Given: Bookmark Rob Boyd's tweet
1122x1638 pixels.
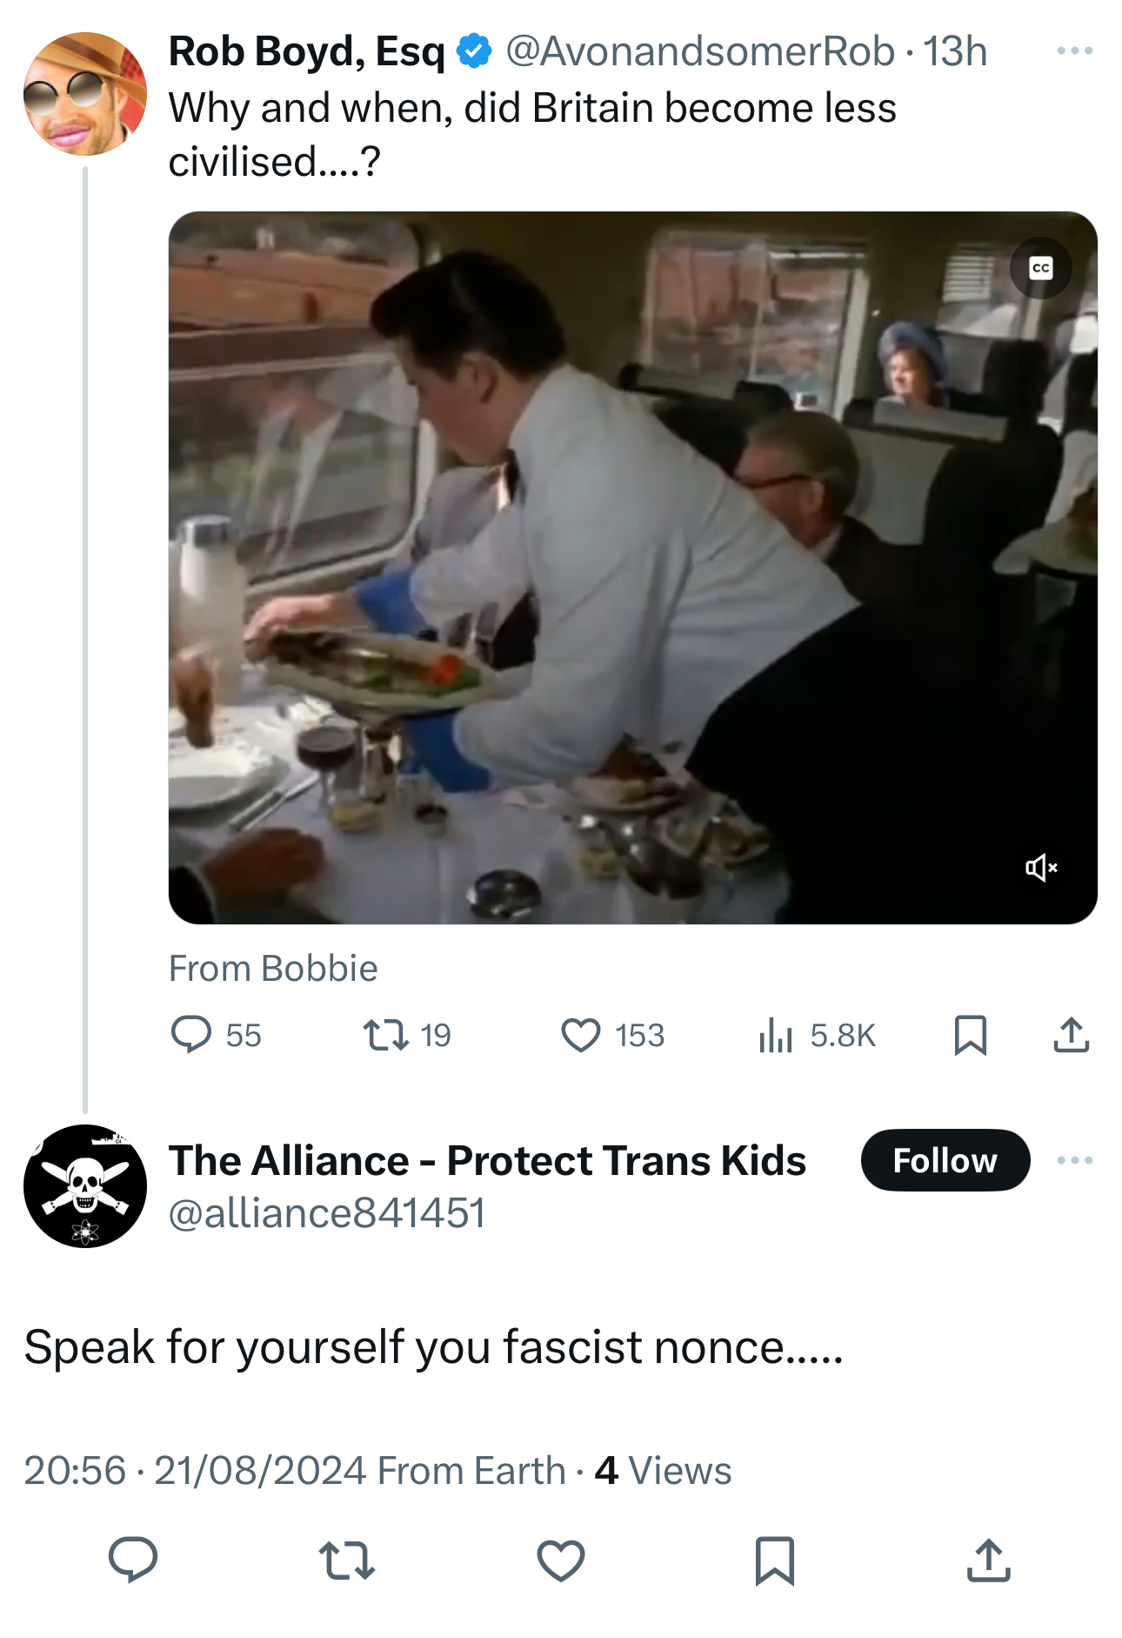Looking at the screenshot, I should (x=970, y=1035).
